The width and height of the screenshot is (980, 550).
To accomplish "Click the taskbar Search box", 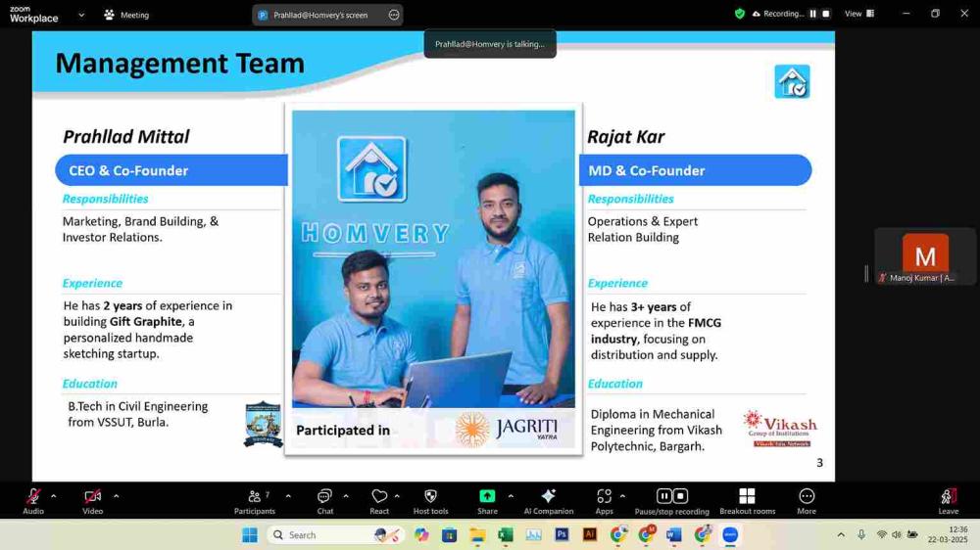I will pyautogui.click(x=335, y=535).
